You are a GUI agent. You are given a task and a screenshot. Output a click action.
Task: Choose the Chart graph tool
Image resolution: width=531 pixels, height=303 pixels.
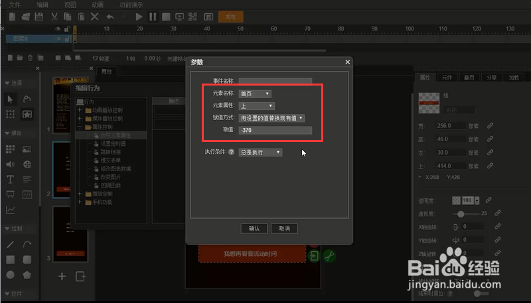click(x=10, y=210)
